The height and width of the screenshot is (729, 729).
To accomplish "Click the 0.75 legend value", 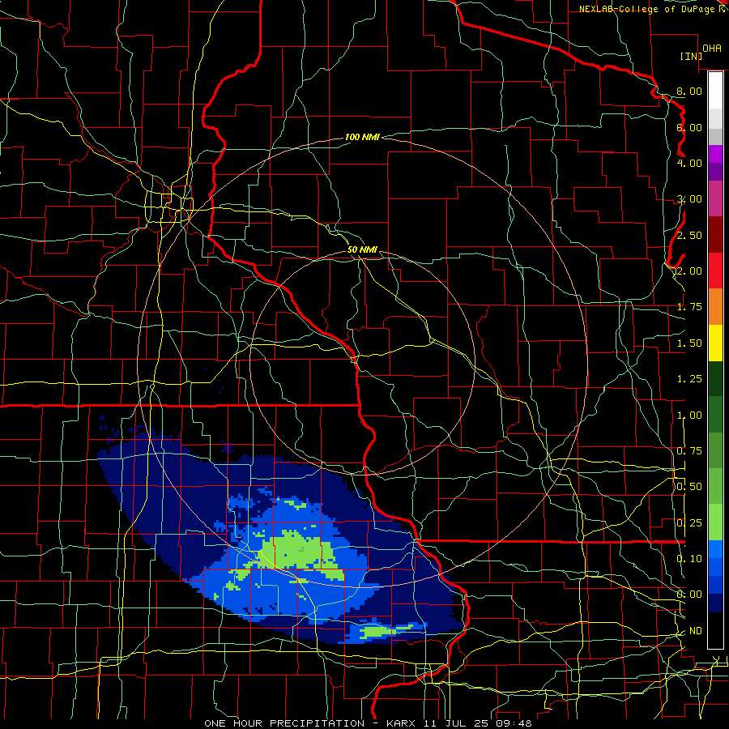I will 689,451.
